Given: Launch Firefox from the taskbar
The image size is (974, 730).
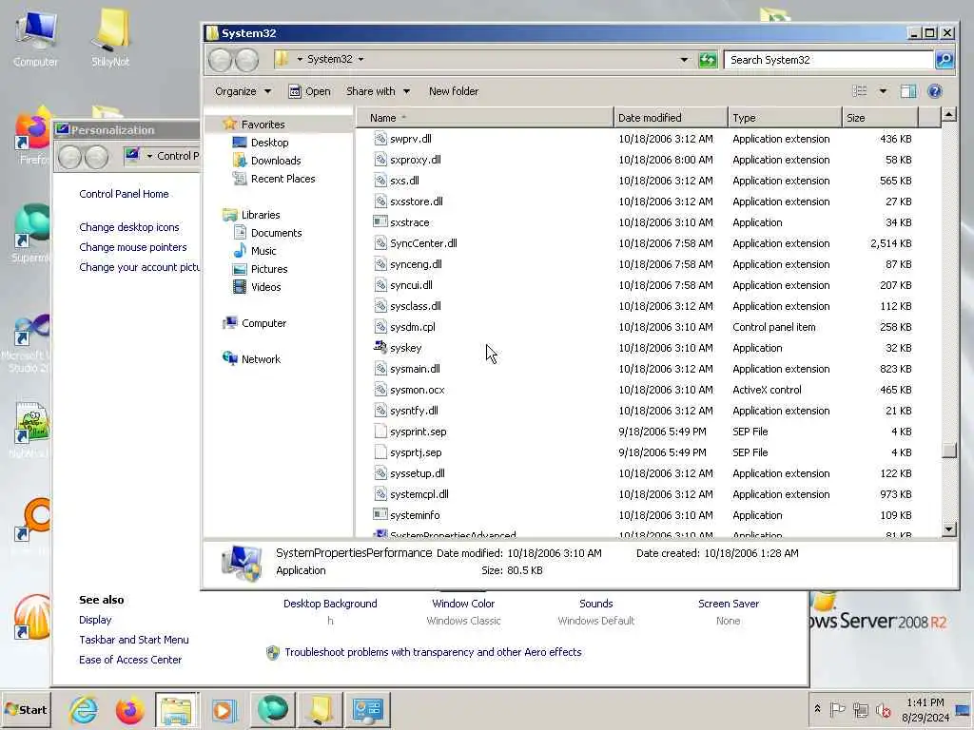Looking at the screenshot, I should 129,709.
